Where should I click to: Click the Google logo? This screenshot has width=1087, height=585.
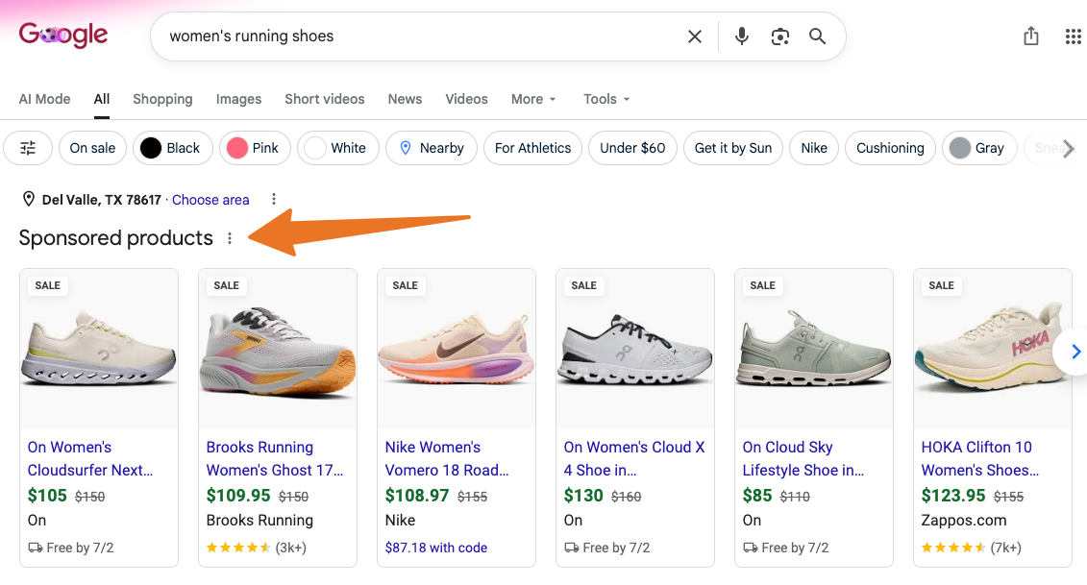pyautogui.click(x=63, y=35)
